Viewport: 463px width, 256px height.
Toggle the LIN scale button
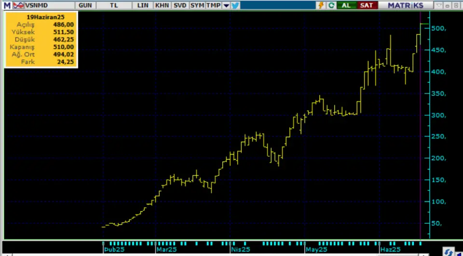click(x=143, y=5)
